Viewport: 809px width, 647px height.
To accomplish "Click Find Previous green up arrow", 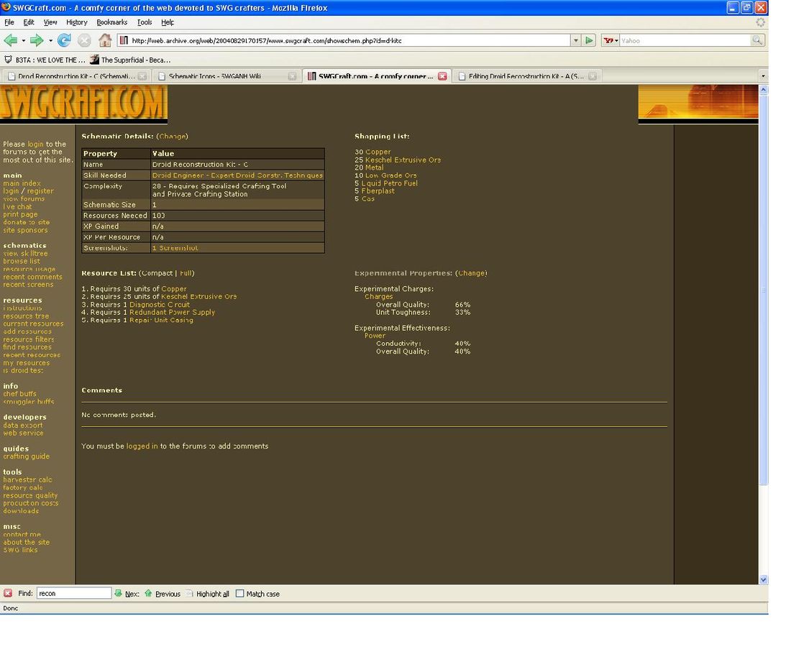I will [149, 593].
